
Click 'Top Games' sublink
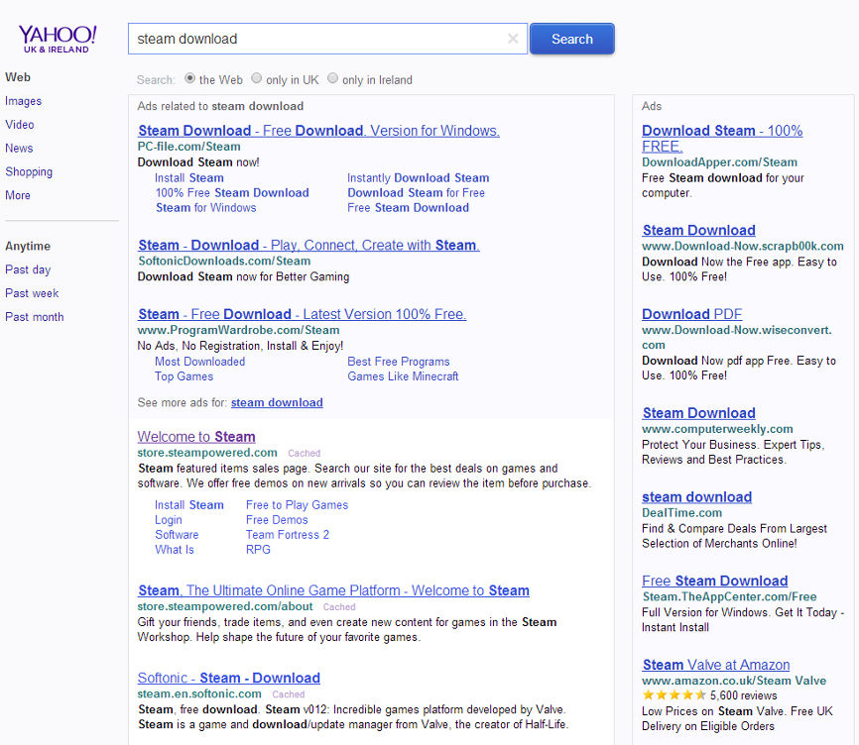(x=184, y=376)
